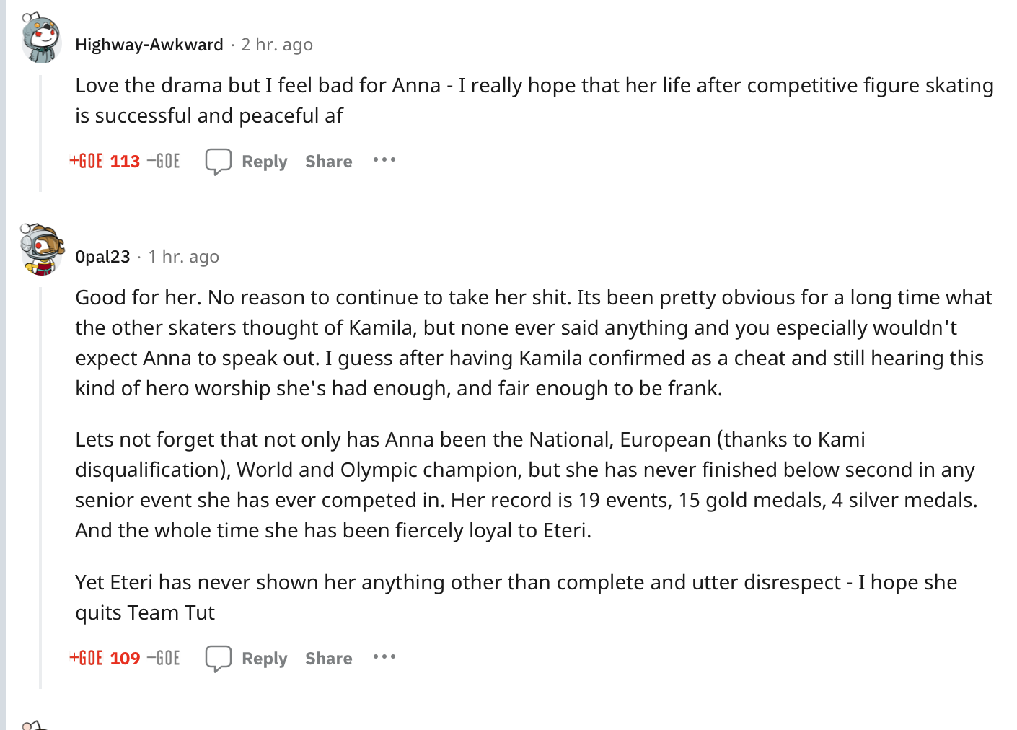Viewport: 1017px width, 730px height.
Task: Upvote Highway-Awkward's comment with +GOE
Action: 86,161
